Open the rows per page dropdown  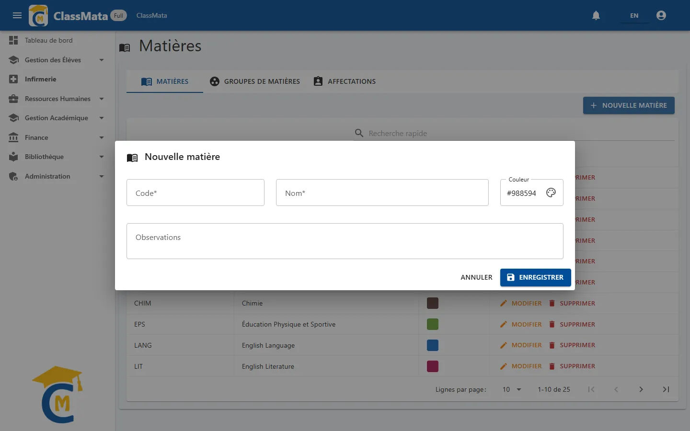[x=512, y=389]
